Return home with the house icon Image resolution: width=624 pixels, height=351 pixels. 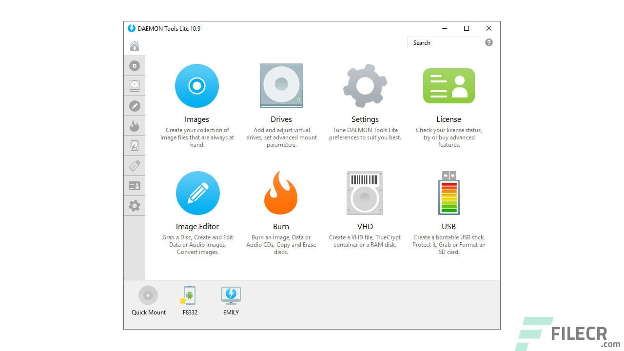pyautogui.click(x=135, y=45)
